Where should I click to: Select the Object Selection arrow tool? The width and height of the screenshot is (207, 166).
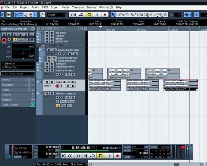click(x=113, y=15)
